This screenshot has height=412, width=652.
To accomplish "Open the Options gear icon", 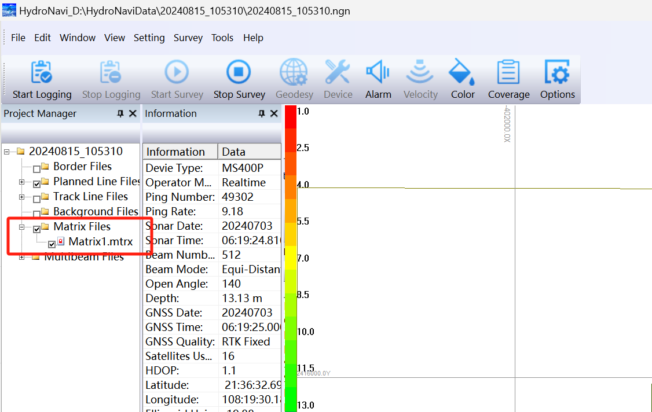I will point(557,73).
